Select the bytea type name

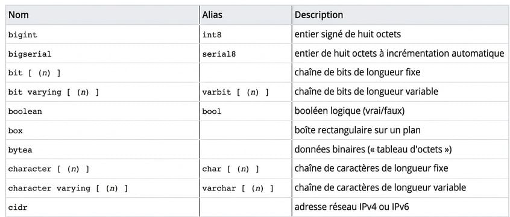[20, 150]
